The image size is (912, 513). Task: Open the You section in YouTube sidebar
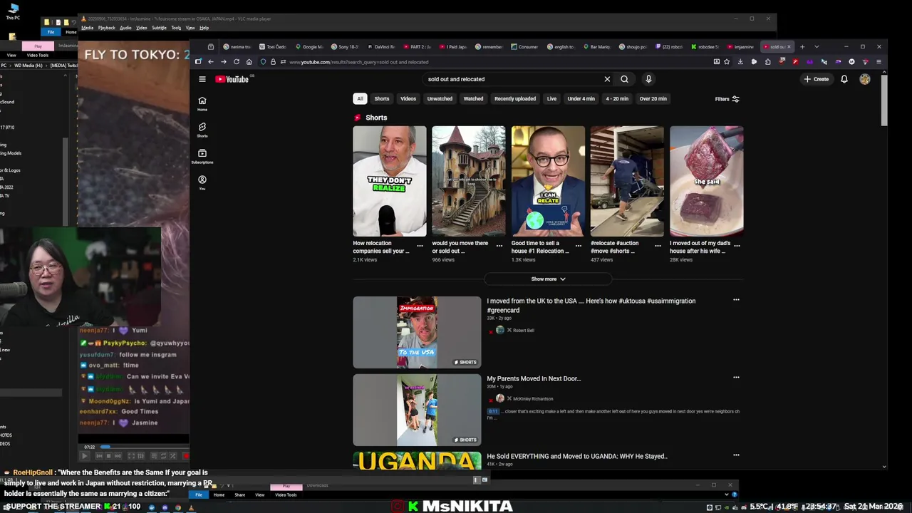[x=202, y=182]
